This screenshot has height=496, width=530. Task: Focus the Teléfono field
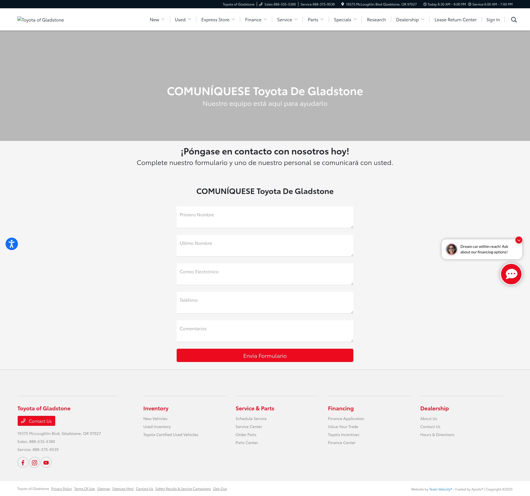click(265, 303)
